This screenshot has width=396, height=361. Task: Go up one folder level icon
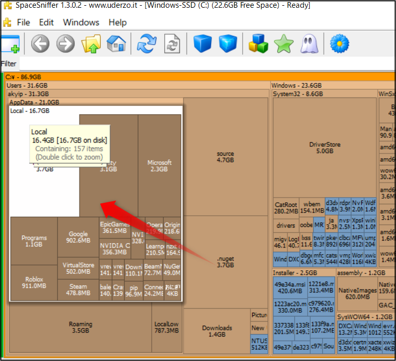(91, 44)
